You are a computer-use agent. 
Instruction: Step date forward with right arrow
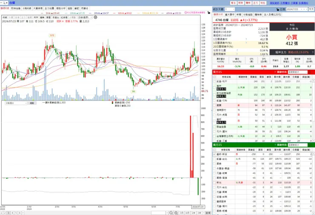(x=306, y=9)
